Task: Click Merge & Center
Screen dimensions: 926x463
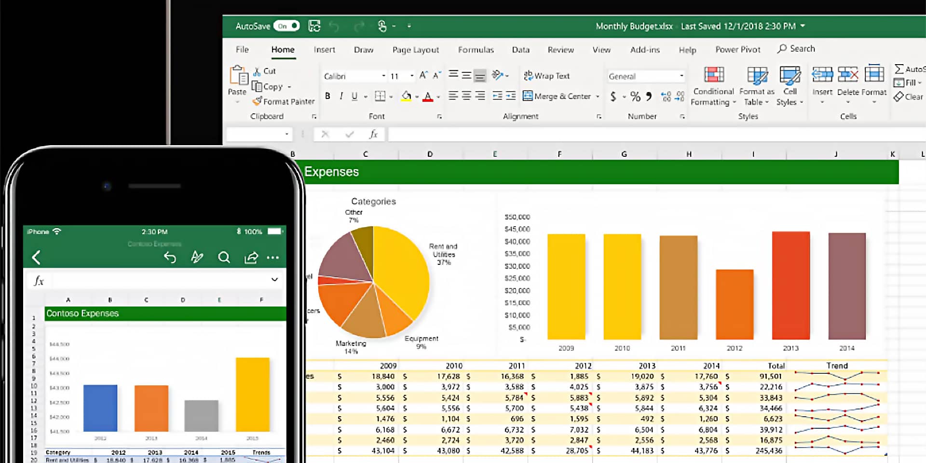Action: [557, 96]
